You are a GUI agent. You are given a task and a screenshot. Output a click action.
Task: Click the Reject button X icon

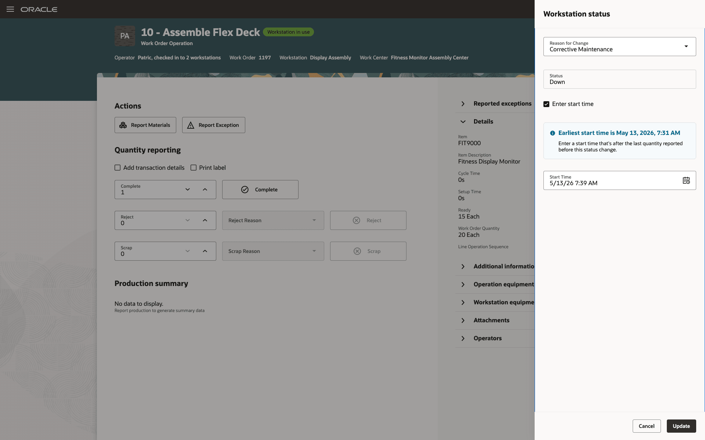pyautogui.click(x=357, y=220)
